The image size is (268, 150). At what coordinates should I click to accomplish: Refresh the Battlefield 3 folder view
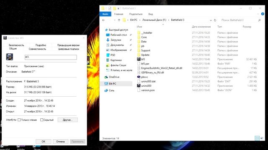pyautogui.click(x=215, y=20)
